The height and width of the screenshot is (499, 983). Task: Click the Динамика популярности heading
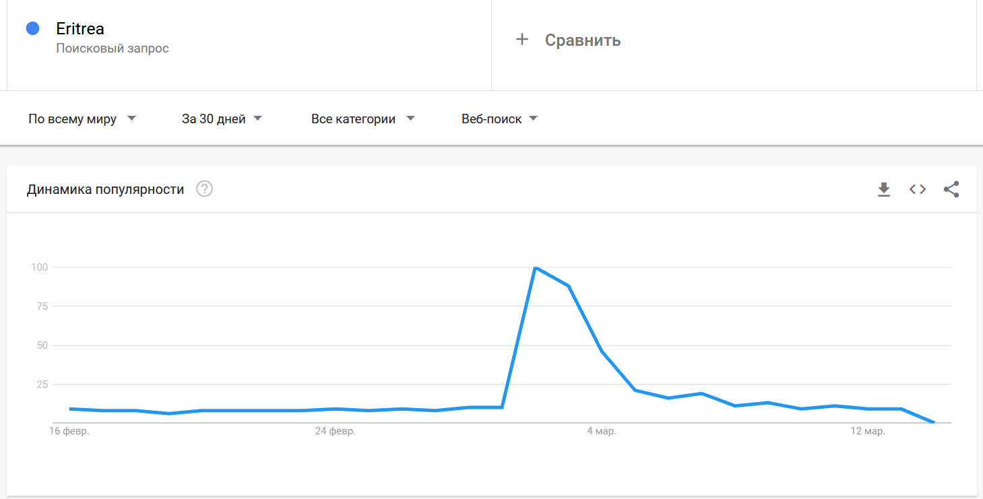click(105, 189)
